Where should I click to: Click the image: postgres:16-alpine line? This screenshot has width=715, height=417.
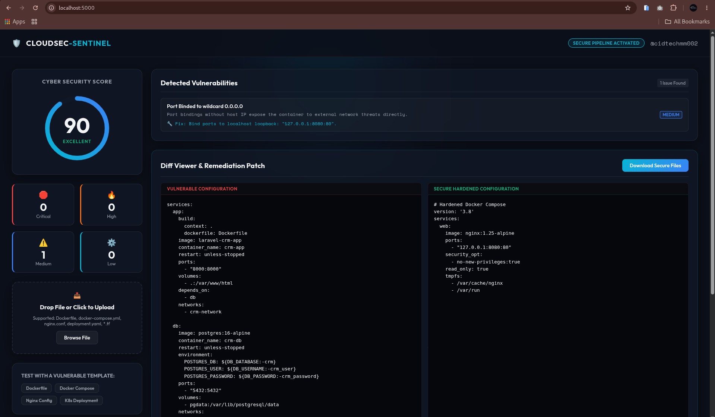[214, 333]
